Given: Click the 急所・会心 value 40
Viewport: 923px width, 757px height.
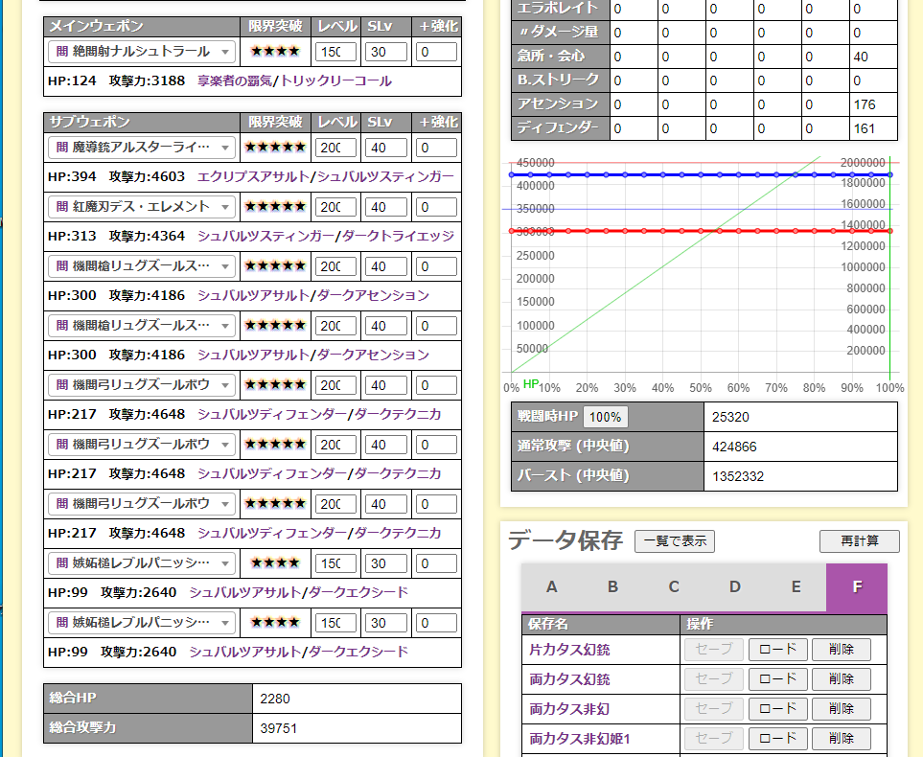Looking at the screenshot, I should (x=861, y=57).
